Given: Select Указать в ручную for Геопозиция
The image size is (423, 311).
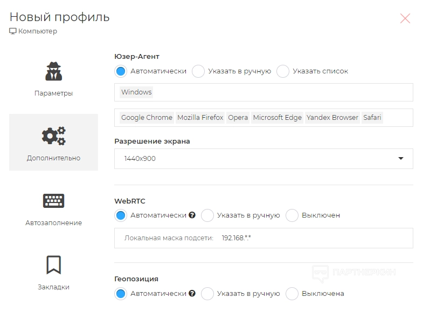Looking at the screenshot, I should click(x=207, y=294).
